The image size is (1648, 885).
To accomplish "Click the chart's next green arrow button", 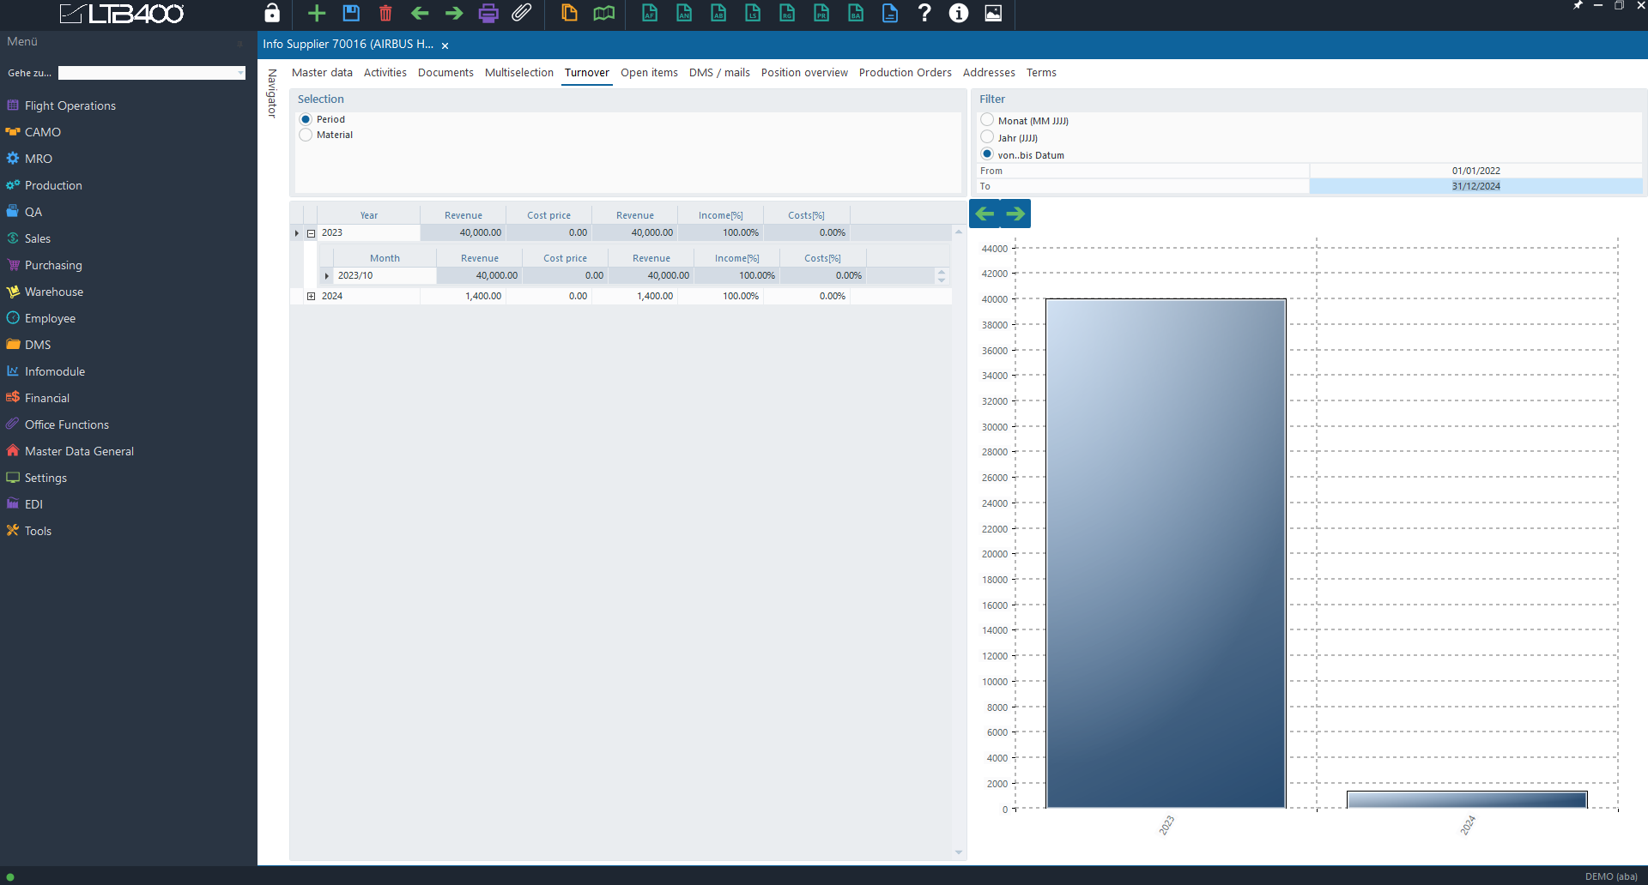I will [1015, 214].
